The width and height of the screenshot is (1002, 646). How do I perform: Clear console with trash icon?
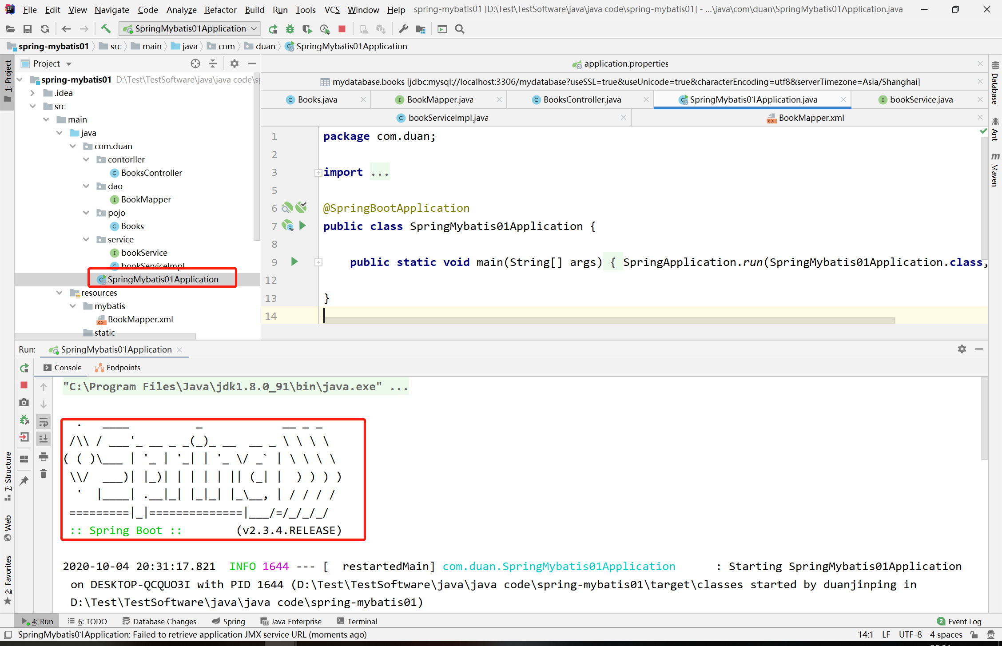click(x=44, y=474)
